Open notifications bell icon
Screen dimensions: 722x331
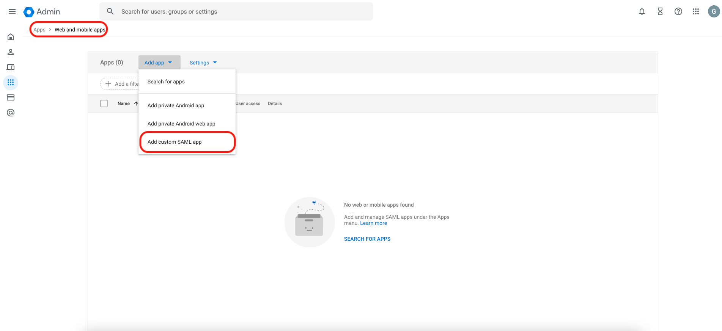[x=642, y=11]
